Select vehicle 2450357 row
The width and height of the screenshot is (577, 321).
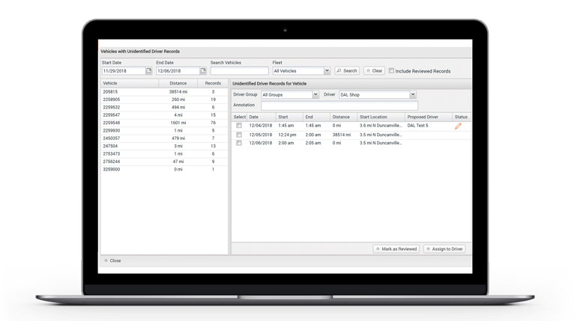pyautogui.click(x=164, y=138)
